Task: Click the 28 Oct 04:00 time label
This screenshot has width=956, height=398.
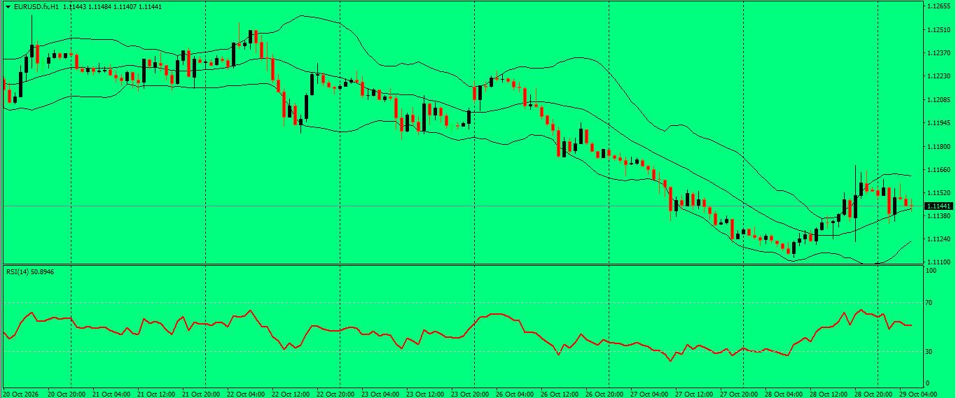Action: click(x=783, y=395)
